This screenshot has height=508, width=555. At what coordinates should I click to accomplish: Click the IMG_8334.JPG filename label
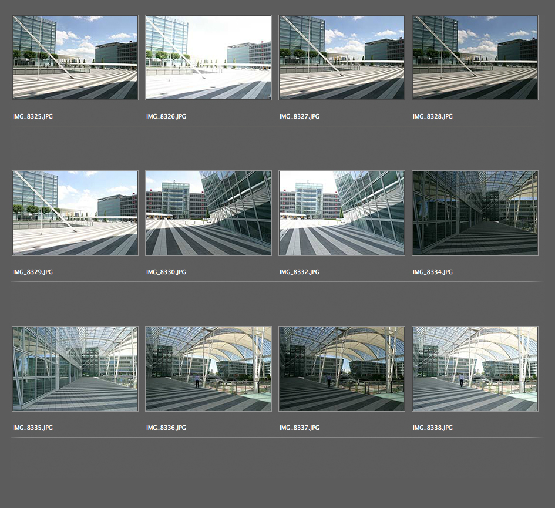click(433, 272)
